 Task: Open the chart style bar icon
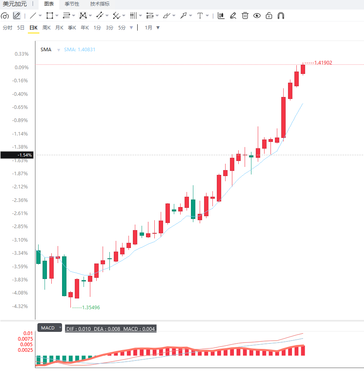coord(221,15)
